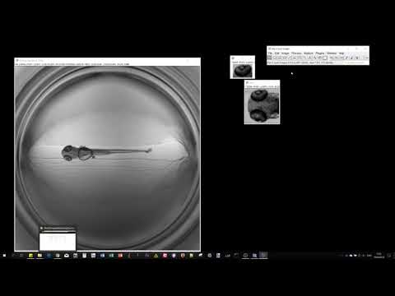Open the Dev toolbar menu
This screenshot has width=395, height=296.
point(332,58)
